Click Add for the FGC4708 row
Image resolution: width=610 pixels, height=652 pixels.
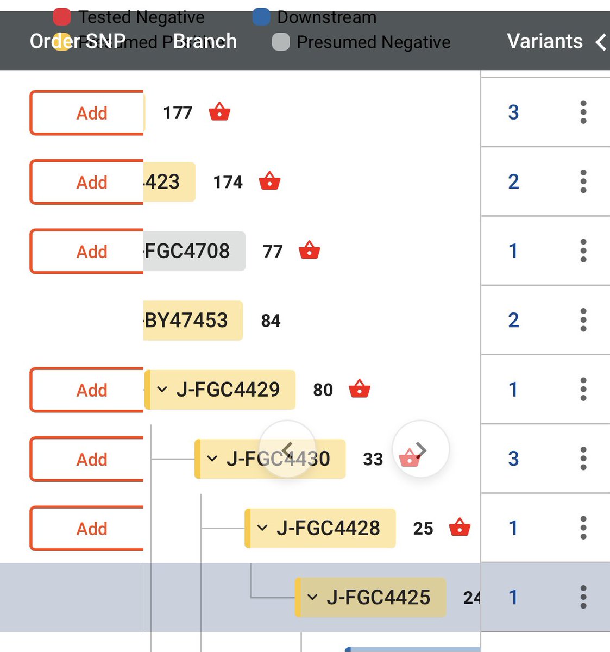click(x=87, y=251)
